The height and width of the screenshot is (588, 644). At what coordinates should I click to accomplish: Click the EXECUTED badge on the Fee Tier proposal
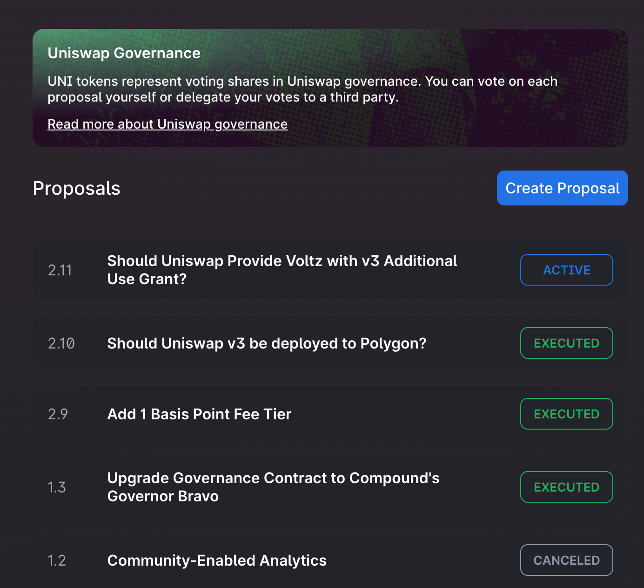[x=566, y=414]
